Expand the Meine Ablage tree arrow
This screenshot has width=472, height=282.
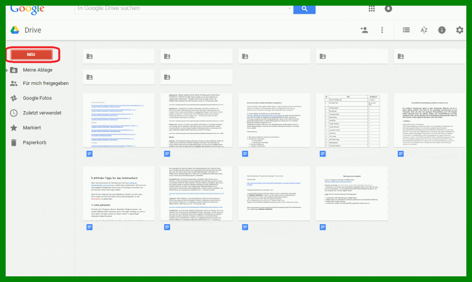tap(7, 70)
